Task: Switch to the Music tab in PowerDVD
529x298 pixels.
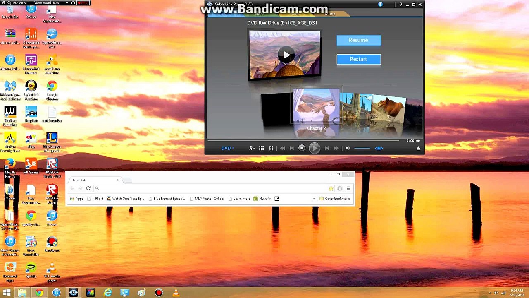Action: [x=330, y=14]
